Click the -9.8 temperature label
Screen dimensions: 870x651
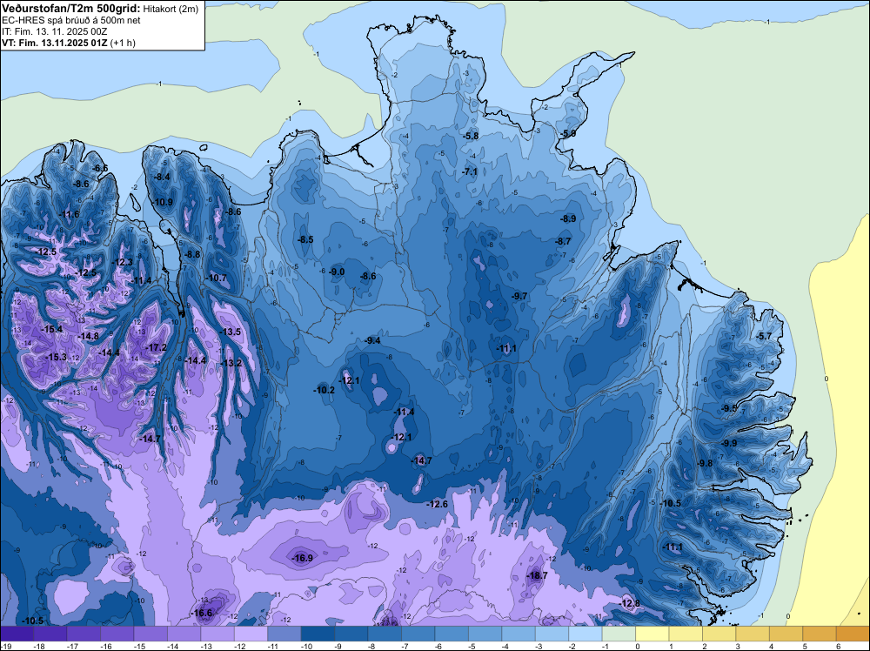(x=704, y=463)
